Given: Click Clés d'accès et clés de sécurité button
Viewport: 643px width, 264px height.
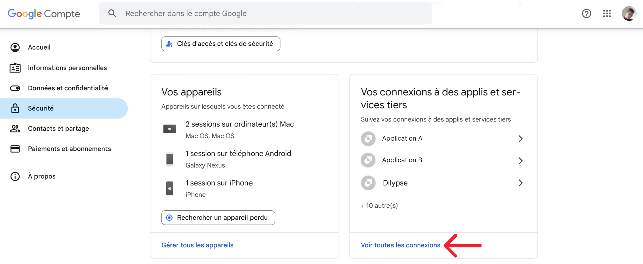Looking at the screenshot, I should coord(221,44).
